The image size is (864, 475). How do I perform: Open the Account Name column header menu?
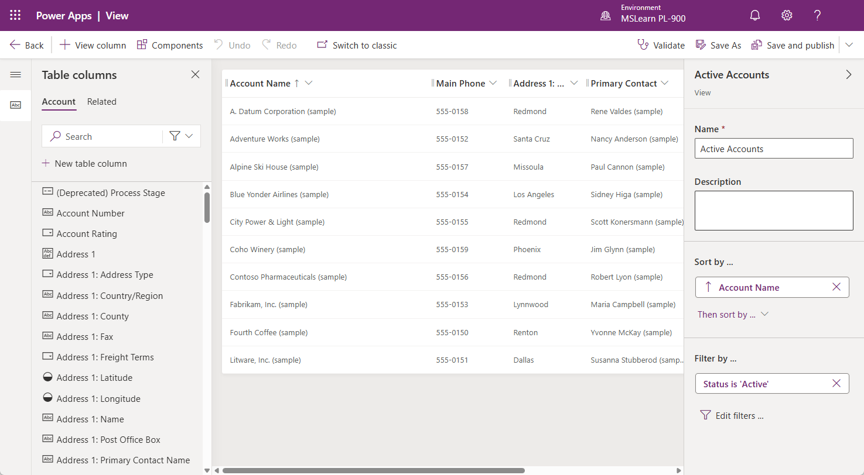(x=309, y=83)
